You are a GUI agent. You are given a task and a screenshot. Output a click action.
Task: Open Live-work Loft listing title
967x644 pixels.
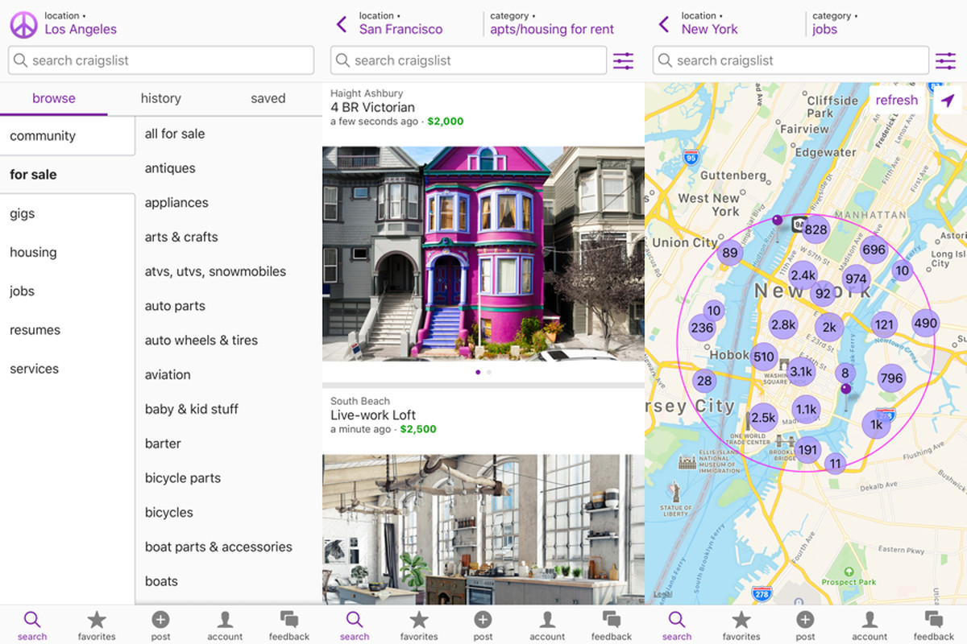tap(373, 415)
